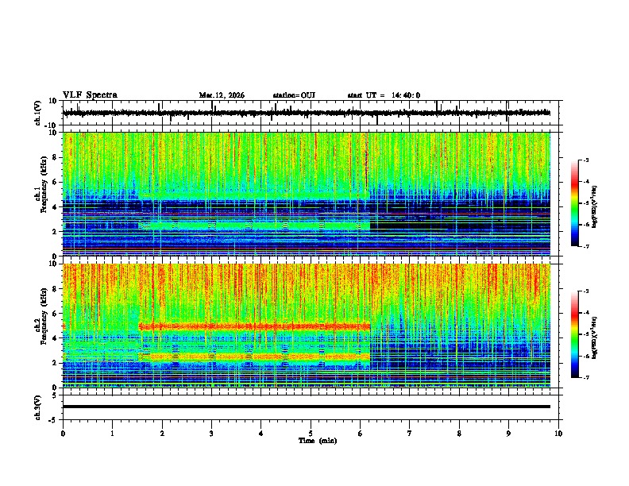Click the "6" kHz tick on ch.1 spectrogram
The width and height of the screenshot is (629, 486).
tap(56, 182)
